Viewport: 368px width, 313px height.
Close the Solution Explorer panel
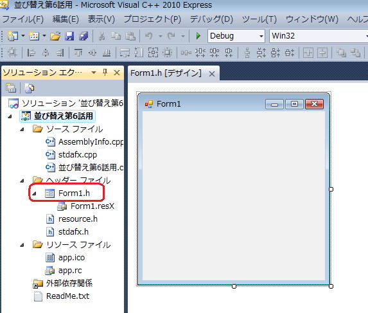click(117, 73)
